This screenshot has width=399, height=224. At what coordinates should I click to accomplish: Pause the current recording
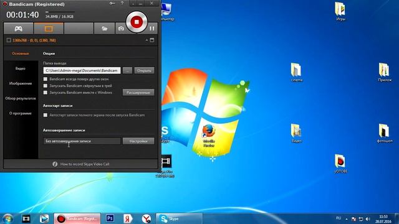(152, 29)
